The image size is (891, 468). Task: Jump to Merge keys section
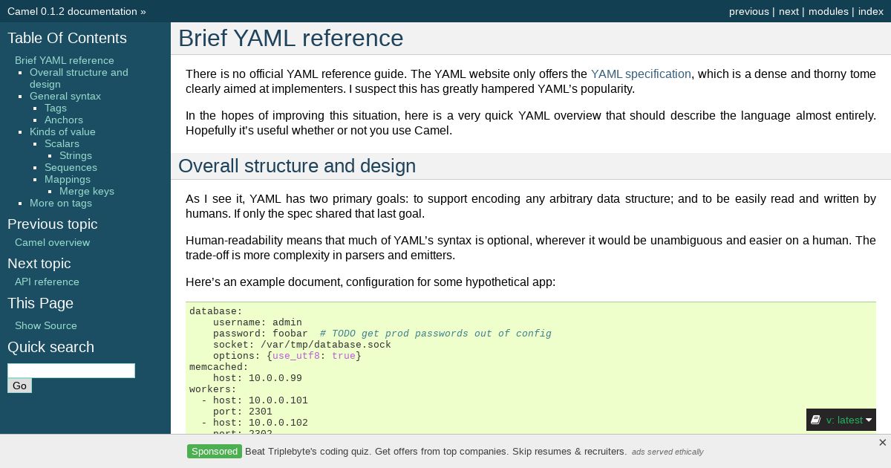[87, 191]
